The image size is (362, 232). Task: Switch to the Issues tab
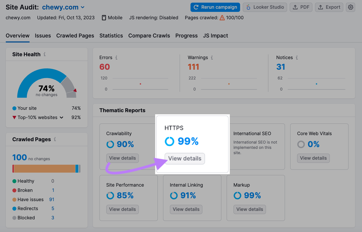43,36
